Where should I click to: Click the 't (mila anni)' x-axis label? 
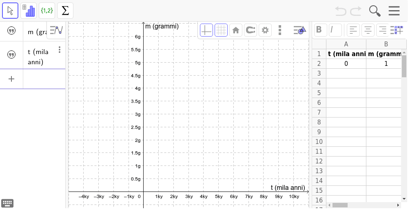point(288,187)
